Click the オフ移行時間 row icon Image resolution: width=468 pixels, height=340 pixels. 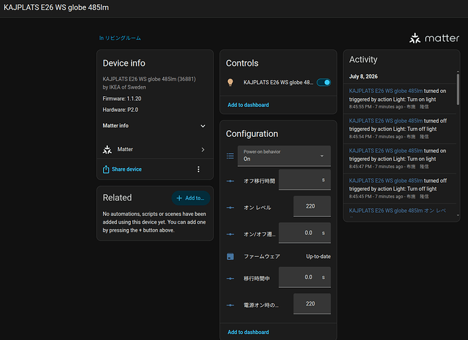pos(230,181)
